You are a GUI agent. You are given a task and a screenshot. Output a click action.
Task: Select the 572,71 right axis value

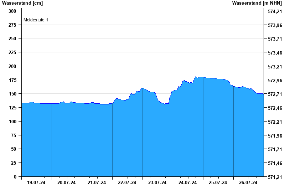click(x=274, y=94)
